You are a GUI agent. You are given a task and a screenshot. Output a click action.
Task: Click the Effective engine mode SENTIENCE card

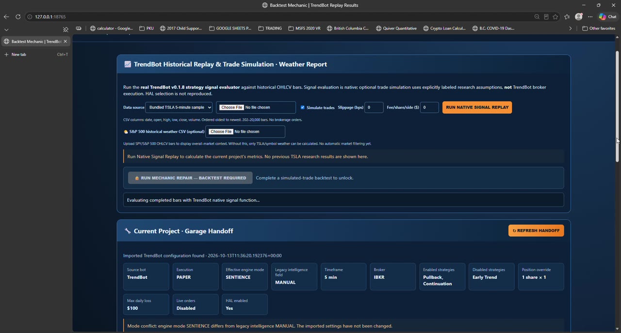(x=245, y=277)
